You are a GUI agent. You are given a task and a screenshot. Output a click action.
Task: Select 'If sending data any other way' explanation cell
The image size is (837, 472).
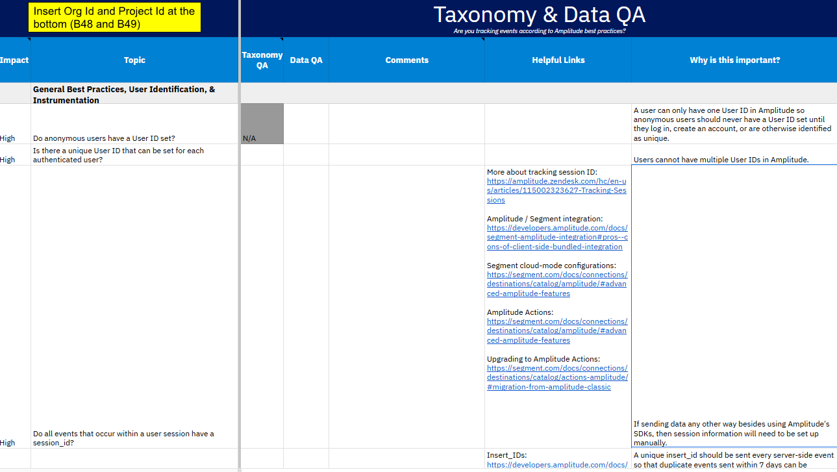point(734,306)
